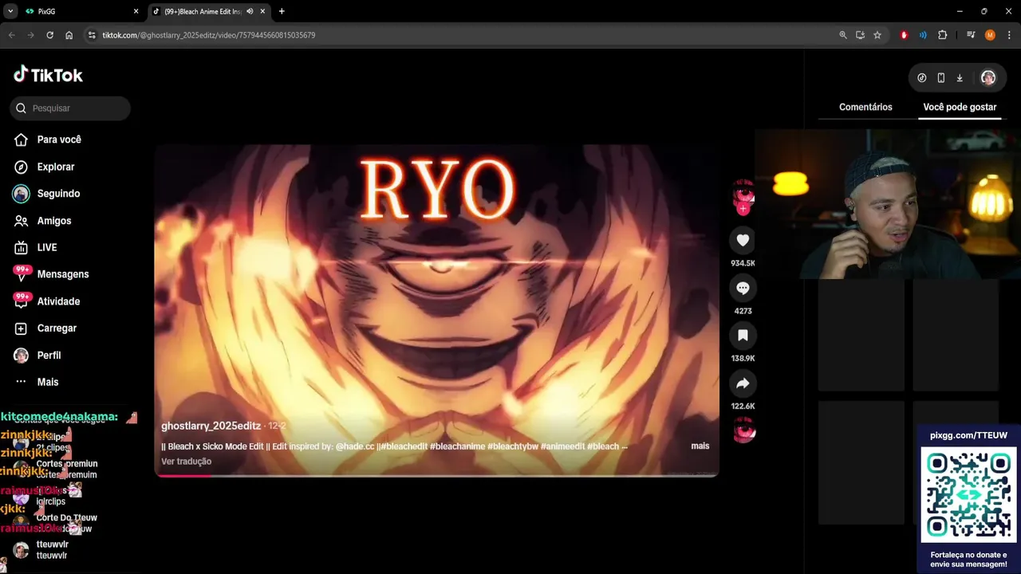This screenshot has height=574, width=1021.
Task: Click the phone app icon
Action: click(941, 77)
